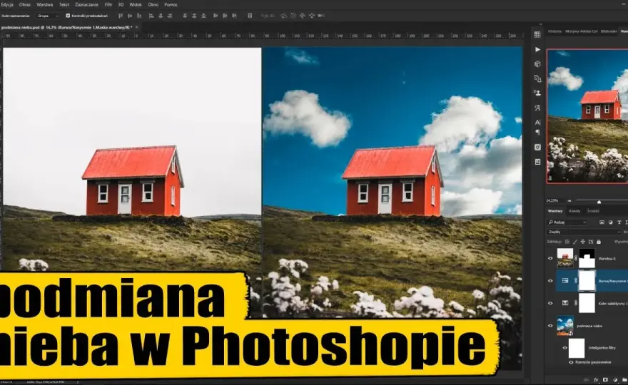
Task: Click the Navigator zoom out mountain icon
Action: pyautogui.click(x=569, y=200)
